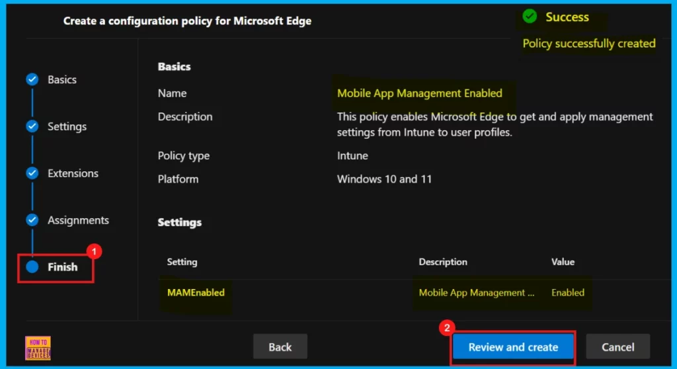
Task: Click the Success notification title
Action: click(567, 17)
